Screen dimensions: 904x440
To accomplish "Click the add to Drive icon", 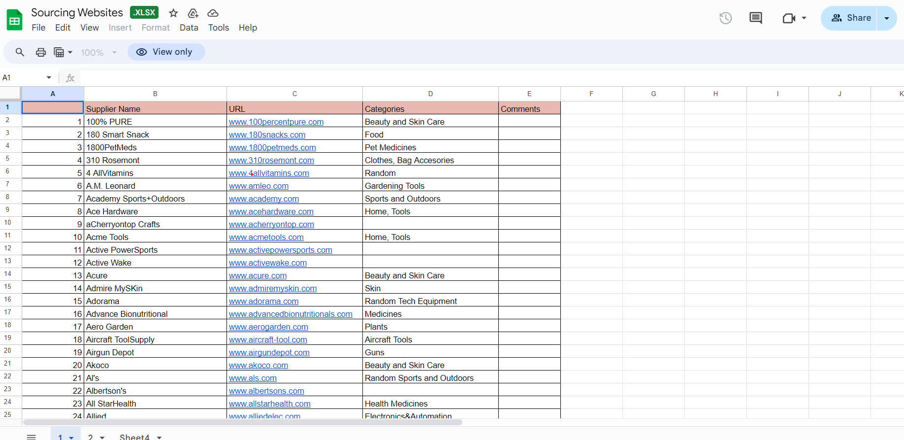I will click(x=193, y=13).
